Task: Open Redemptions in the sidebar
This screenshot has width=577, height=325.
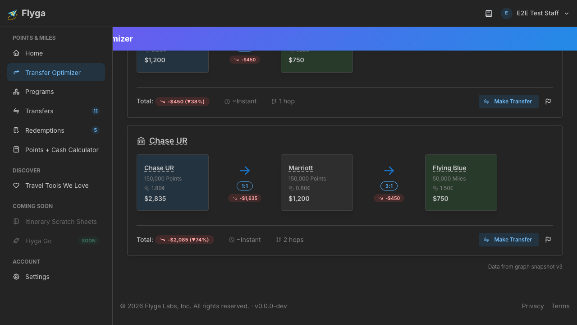Action: 56,130
